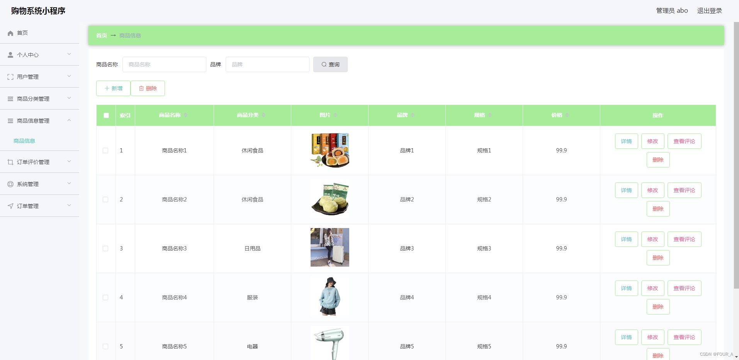The image size is (739, 360).
Task: Click 购物系统小程序 title
Action: [38, 11]
